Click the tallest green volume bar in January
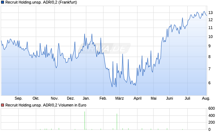 [85, 120]
